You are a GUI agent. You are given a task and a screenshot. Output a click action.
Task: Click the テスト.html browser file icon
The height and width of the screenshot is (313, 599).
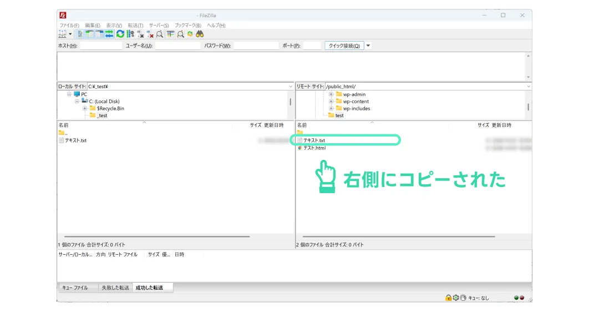300,148
